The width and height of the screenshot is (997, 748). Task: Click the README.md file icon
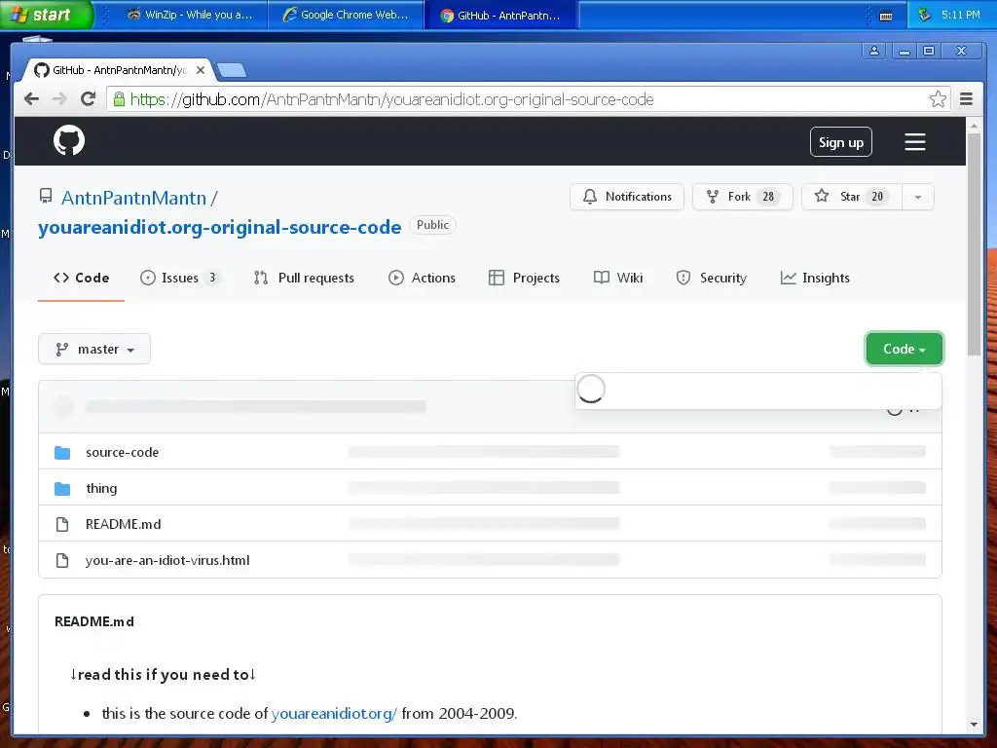[x=62, y=524]
